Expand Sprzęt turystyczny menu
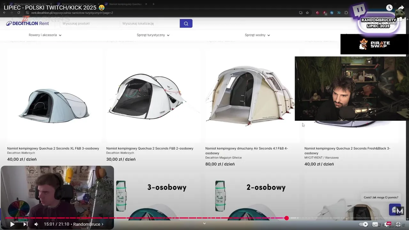Screen dimensions: 409x230 click(x=153, y=35)
